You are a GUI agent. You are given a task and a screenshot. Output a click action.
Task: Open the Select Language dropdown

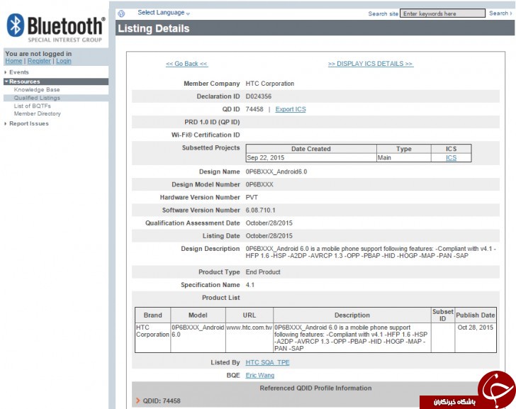[164, 13]
